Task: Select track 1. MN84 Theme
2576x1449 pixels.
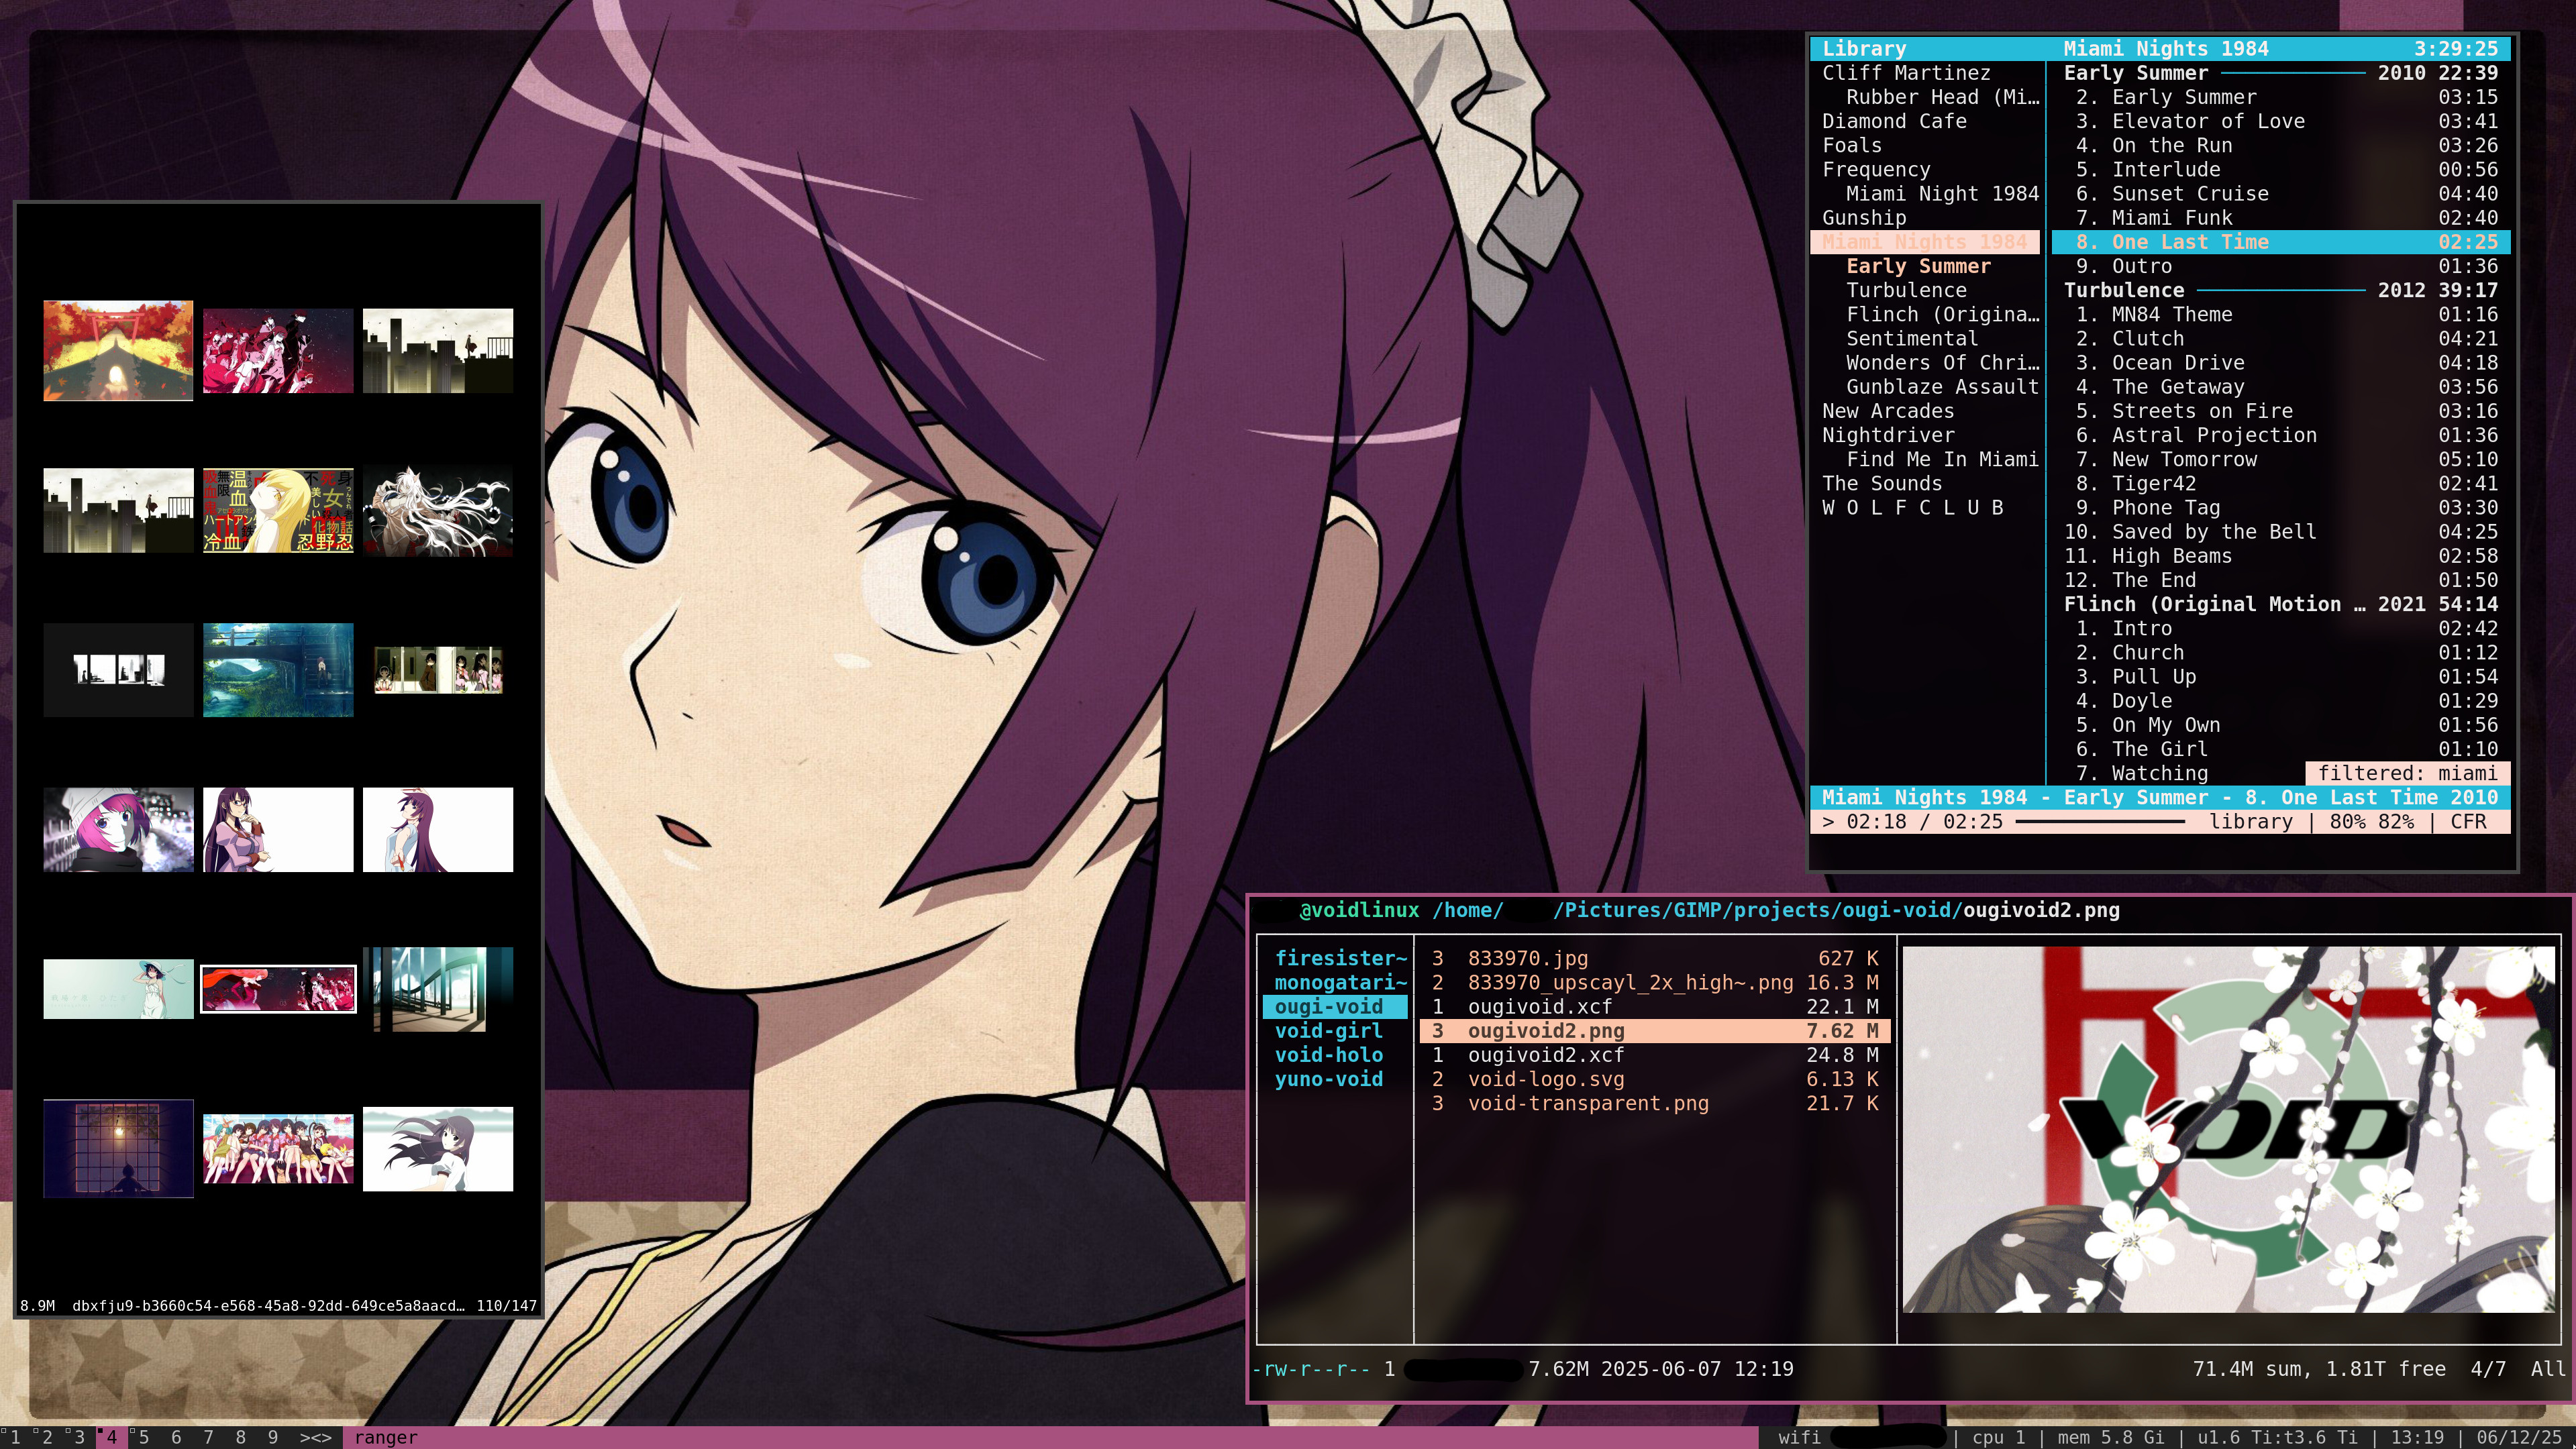Action: (2281, 314)
